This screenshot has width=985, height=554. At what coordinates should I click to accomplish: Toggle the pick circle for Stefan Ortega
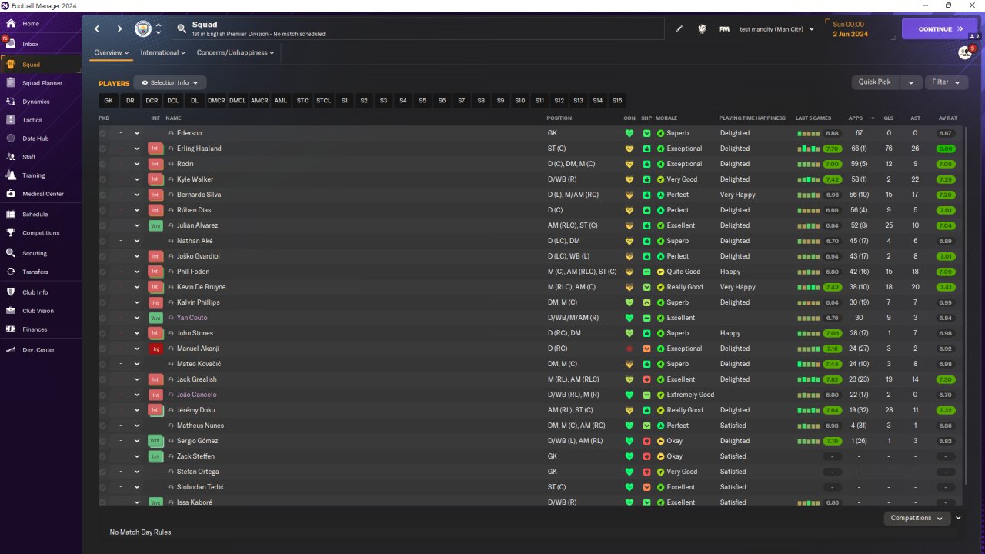click(x=103, y=472)
